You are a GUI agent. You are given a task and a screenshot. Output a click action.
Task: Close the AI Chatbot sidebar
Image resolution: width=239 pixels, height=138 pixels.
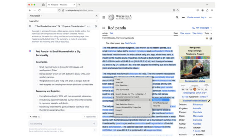pos(96,16)
